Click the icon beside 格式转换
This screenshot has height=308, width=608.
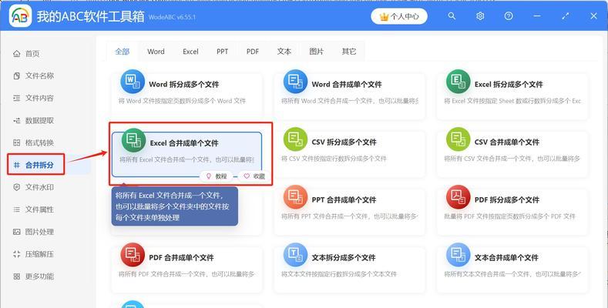17,143
